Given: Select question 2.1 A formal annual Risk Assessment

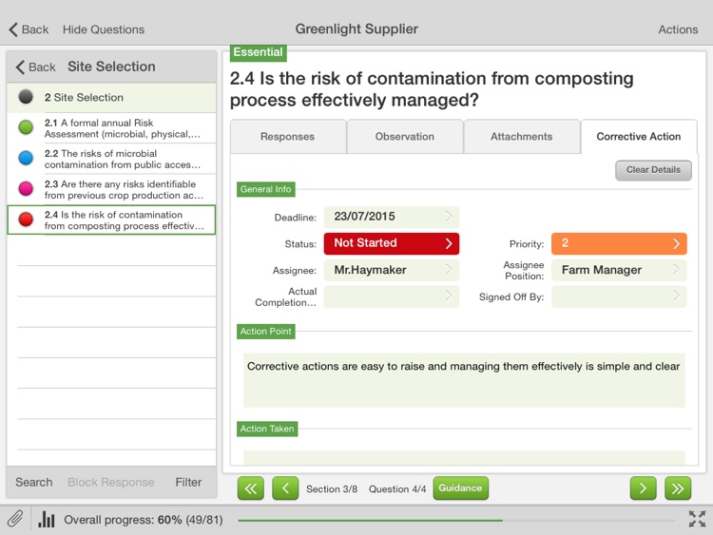Looking at the screenshot, I should (112, 128).
